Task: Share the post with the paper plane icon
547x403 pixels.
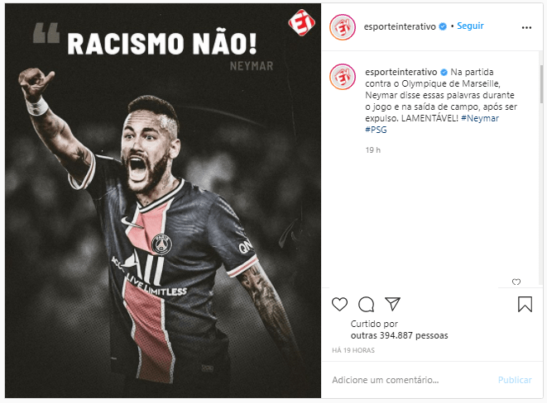Action: click(392, 304)
